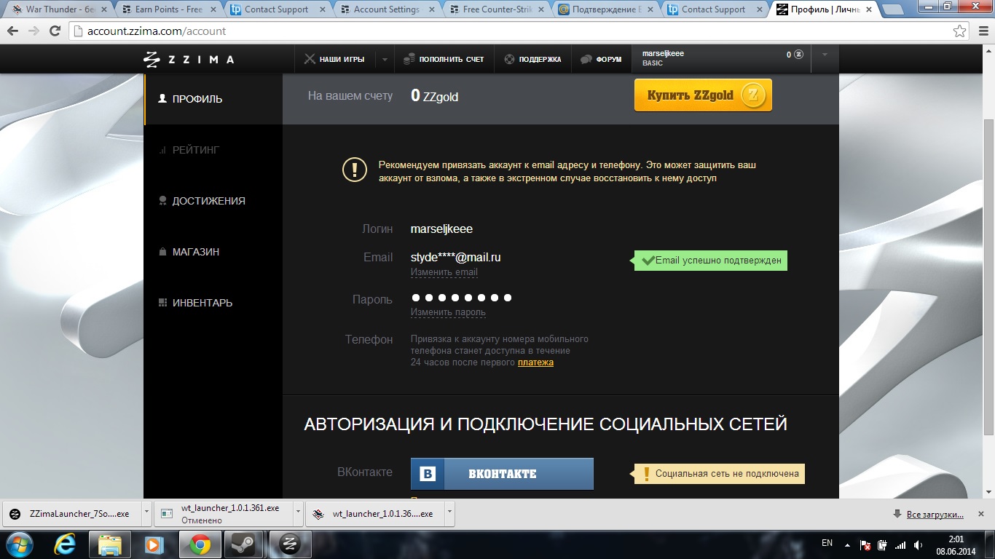Click the cancelled wt_launcher_1.0.1.361.exe download
This screenshot has width=995, height=559.
click(221, 514)
